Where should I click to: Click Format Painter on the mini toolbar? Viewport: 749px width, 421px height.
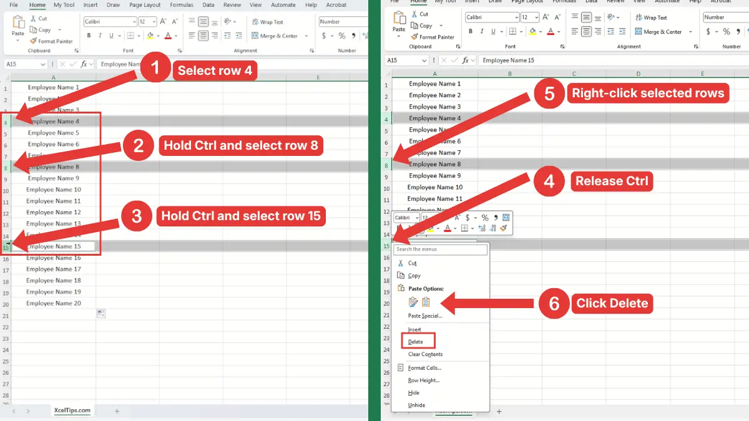click(504, 228)
